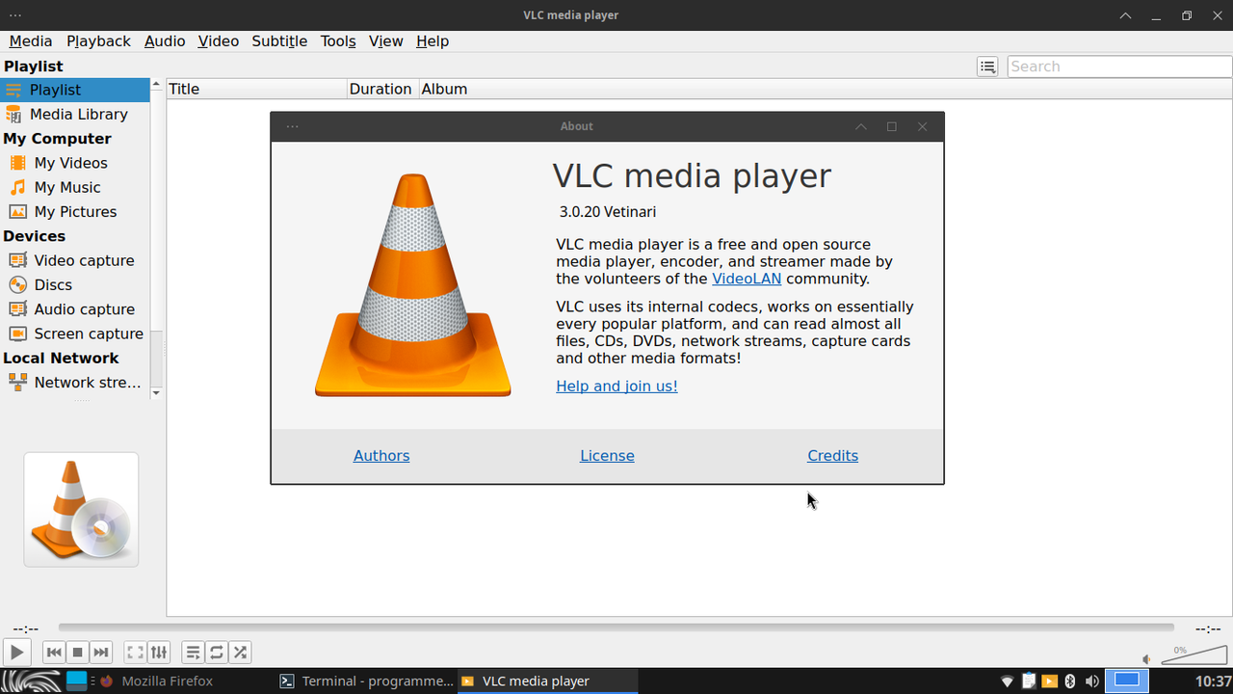1233x694 pixels.
Task: Open the Help menu
Action: (x=433, y=40)
